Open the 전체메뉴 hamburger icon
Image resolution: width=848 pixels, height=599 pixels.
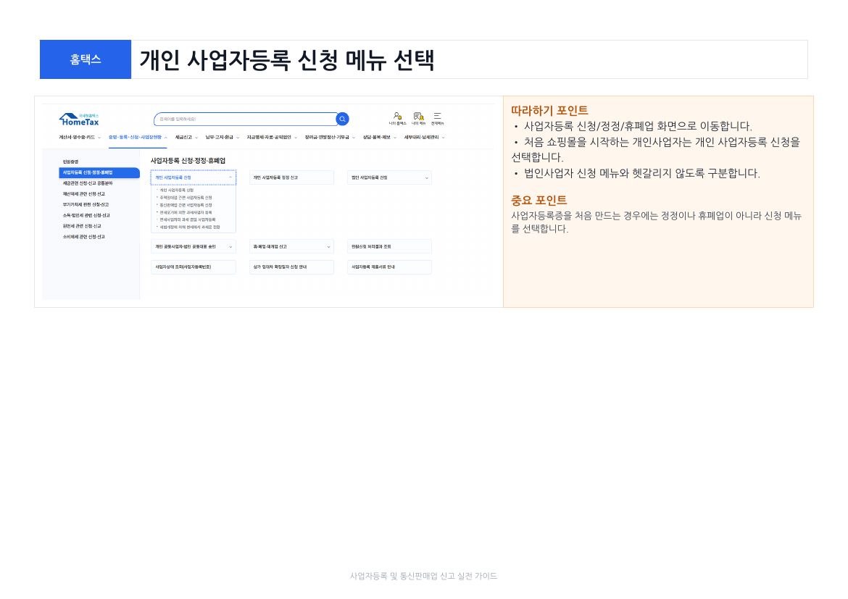pos(438,118)
